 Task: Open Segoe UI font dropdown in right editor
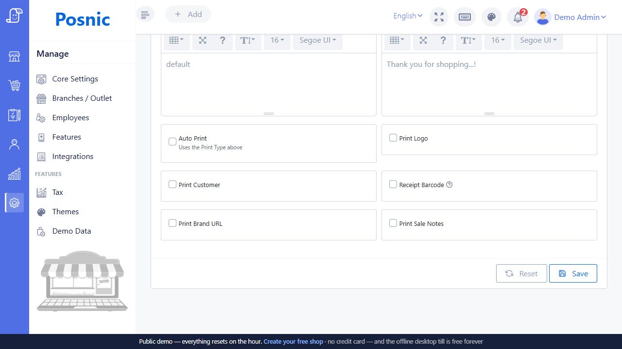538,40
